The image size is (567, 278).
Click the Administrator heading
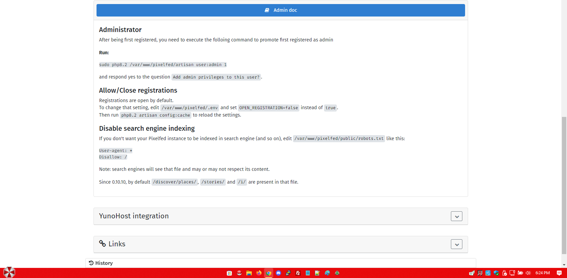pyautogui.click(x=120, y=30)
